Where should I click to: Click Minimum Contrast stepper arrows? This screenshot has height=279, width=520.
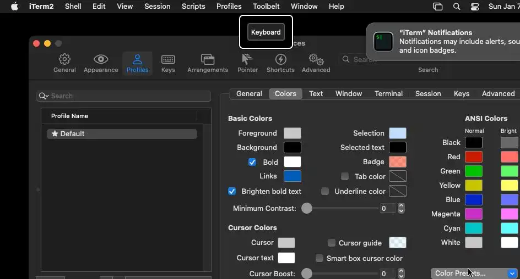(401, 208)
